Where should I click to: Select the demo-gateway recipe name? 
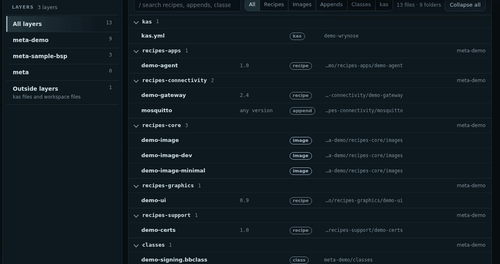point(164,95)
